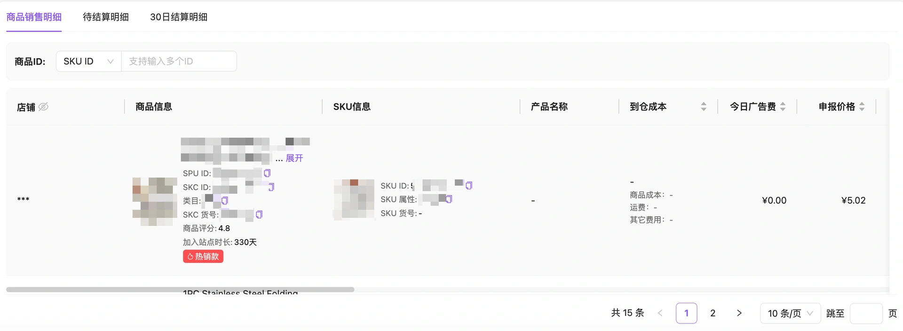Click the ¥0.00 今日广告费 value

pos(774,200)
